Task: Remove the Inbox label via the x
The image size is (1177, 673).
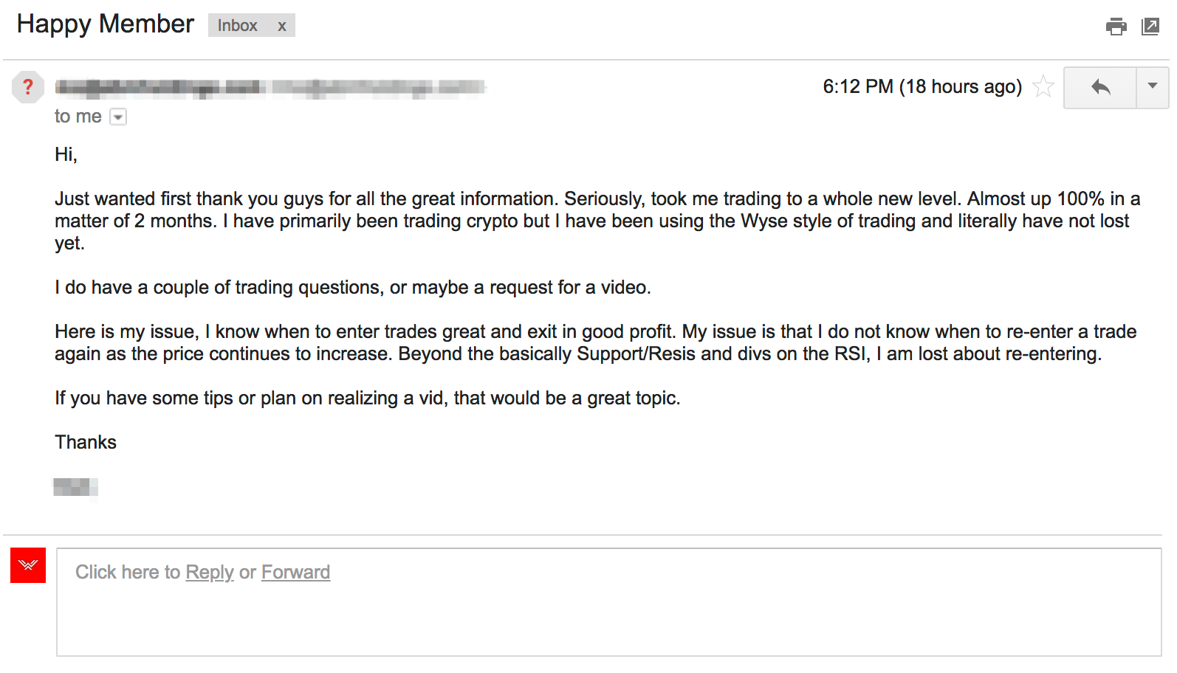Action: pyautogui.click(x=283, y=25)
